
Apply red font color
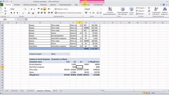[x=33, y=13]
